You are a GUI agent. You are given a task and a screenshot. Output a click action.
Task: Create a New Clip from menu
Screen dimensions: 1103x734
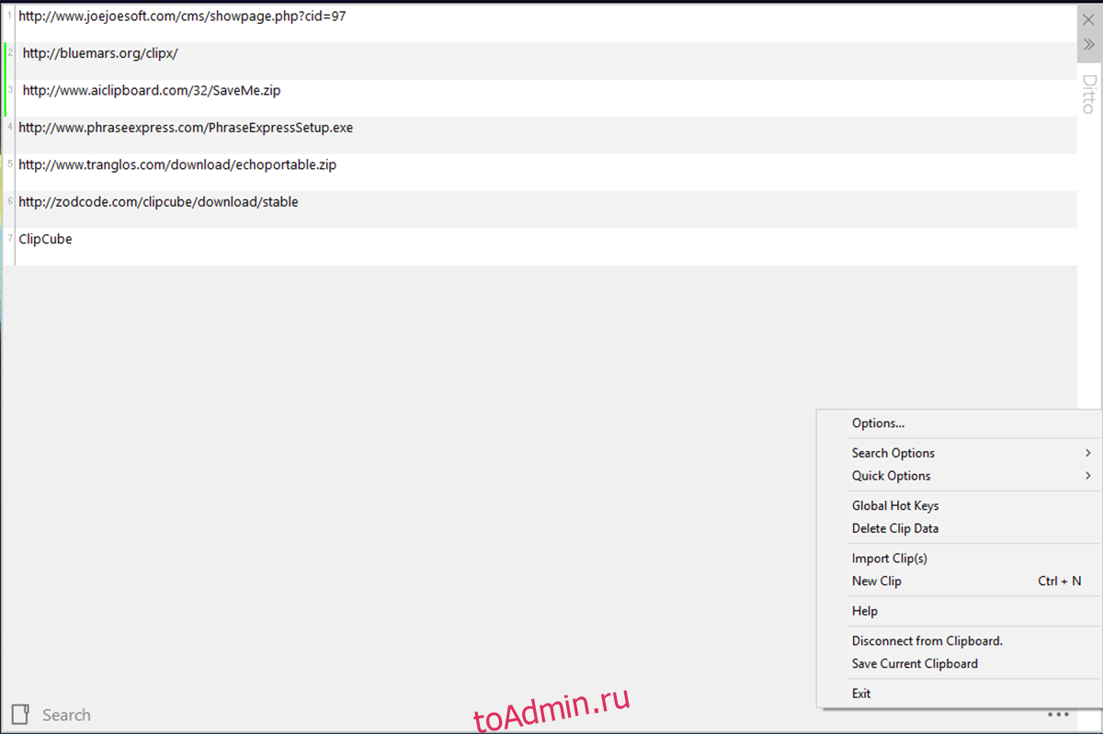[x=959, y=581]
